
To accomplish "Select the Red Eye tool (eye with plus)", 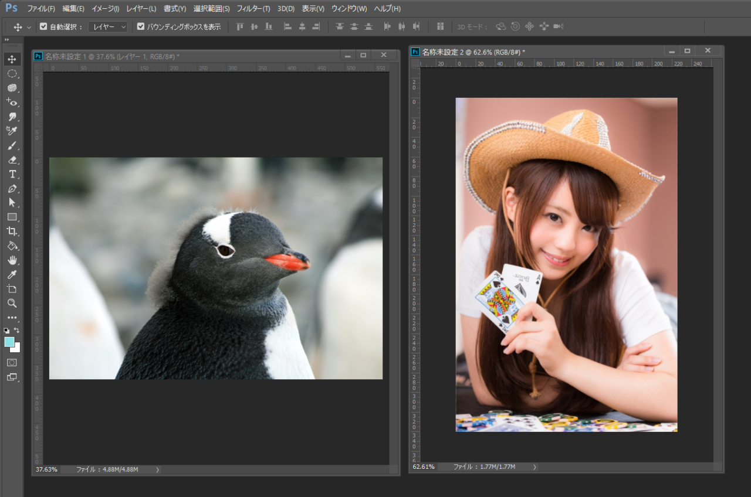I will (12, 103).
